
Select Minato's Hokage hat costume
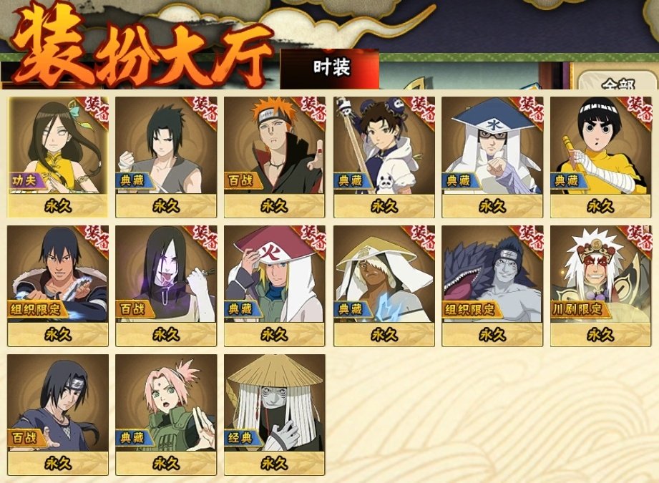[x=275, y=286]
